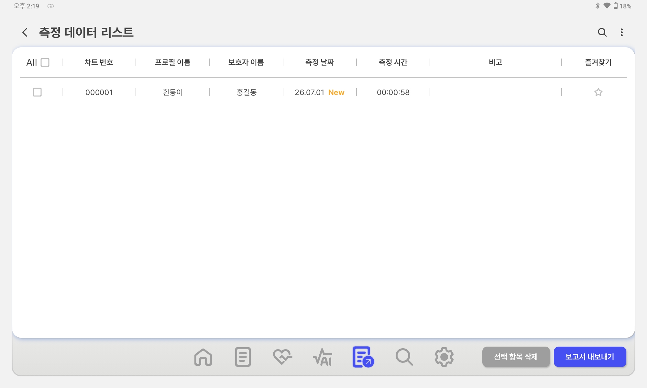Image resolution: width=647 pixels, height=388 pixels.
Task: Select the report export list icon
Action: pos(363,357)
